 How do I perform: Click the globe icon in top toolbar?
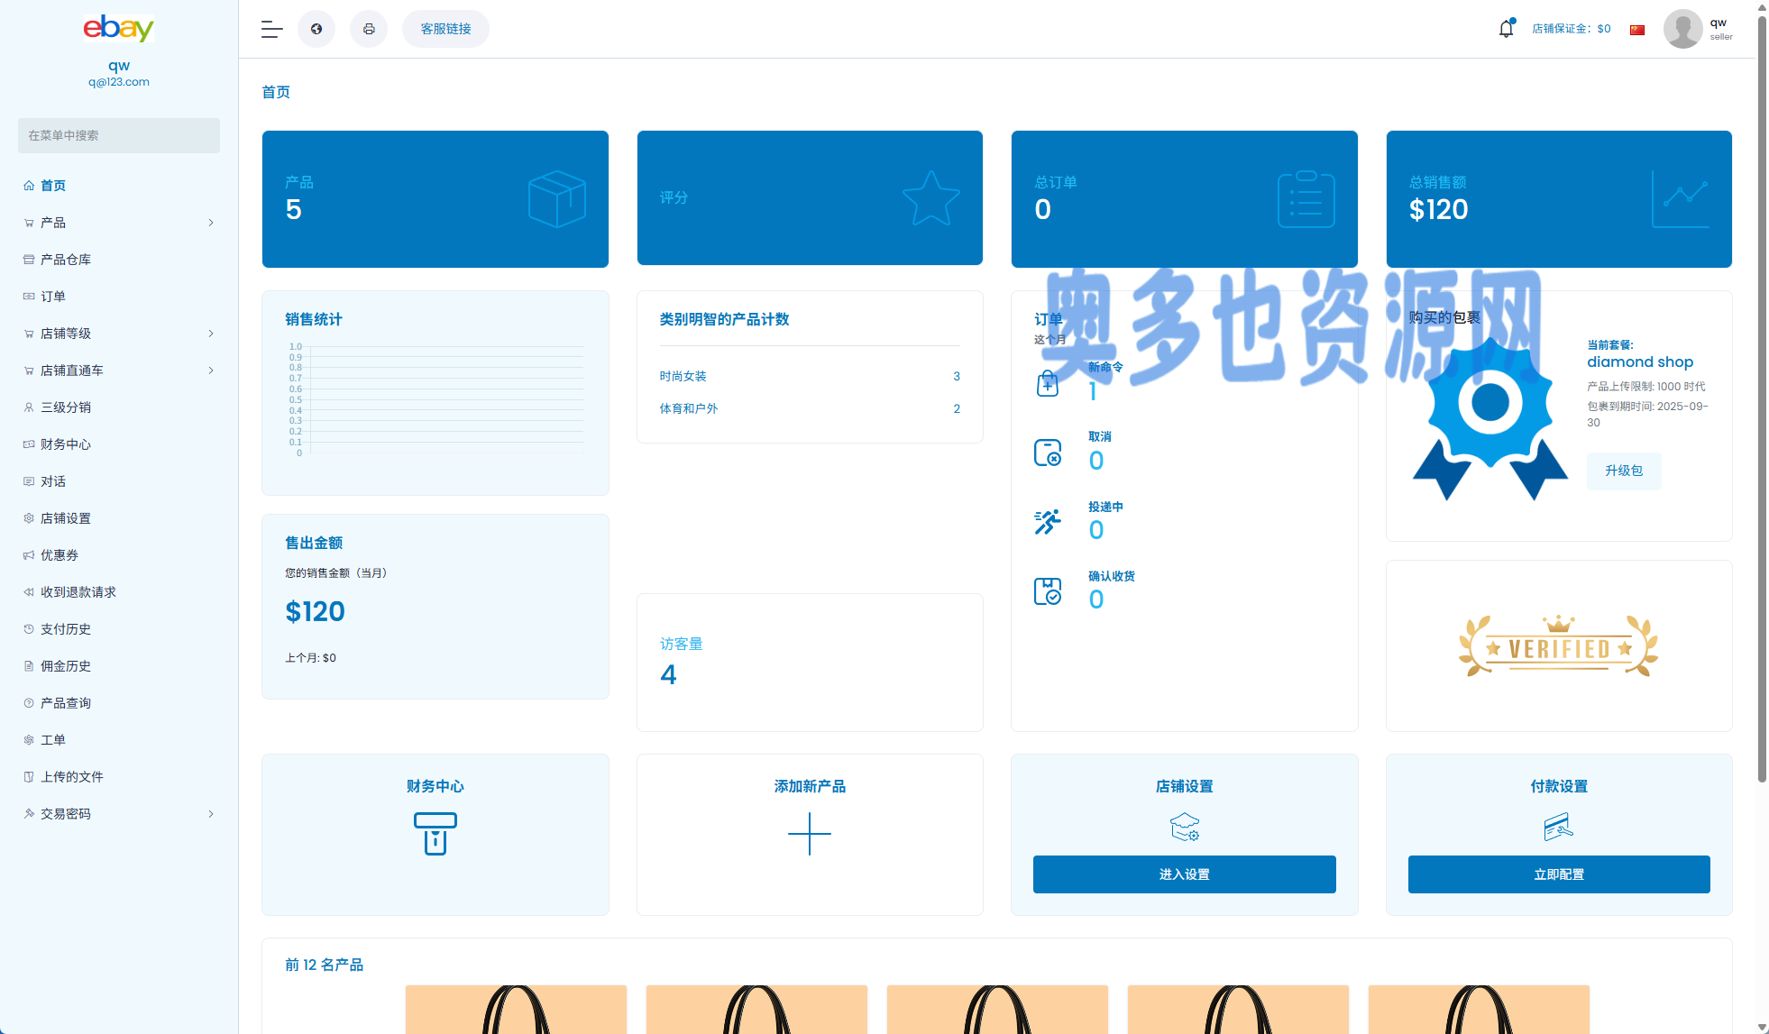pyautogui.click(x=316, y=29)
